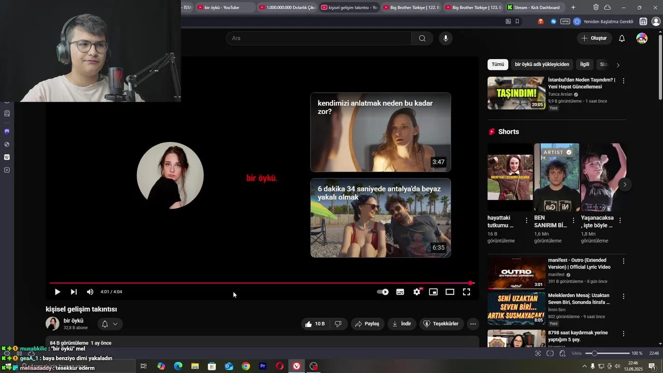Show more filter chips with right arrow

[x=618, y=65]
